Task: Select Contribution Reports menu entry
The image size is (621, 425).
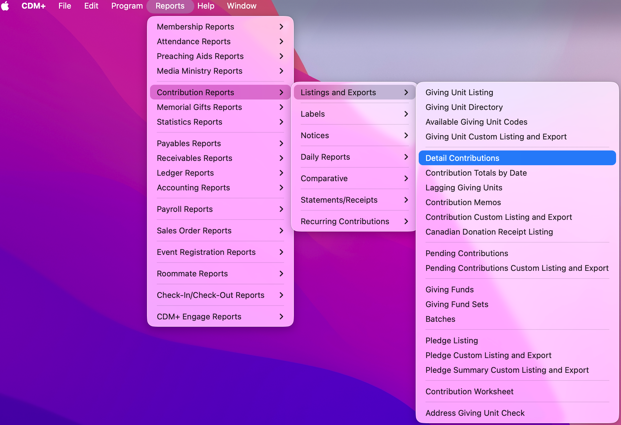Action: pyautogui.click(x=220, y=92)
